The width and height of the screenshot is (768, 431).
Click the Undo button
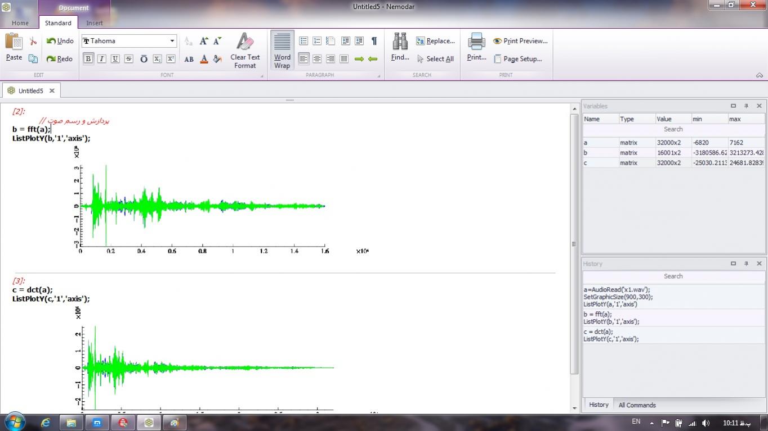coord(60,41)
